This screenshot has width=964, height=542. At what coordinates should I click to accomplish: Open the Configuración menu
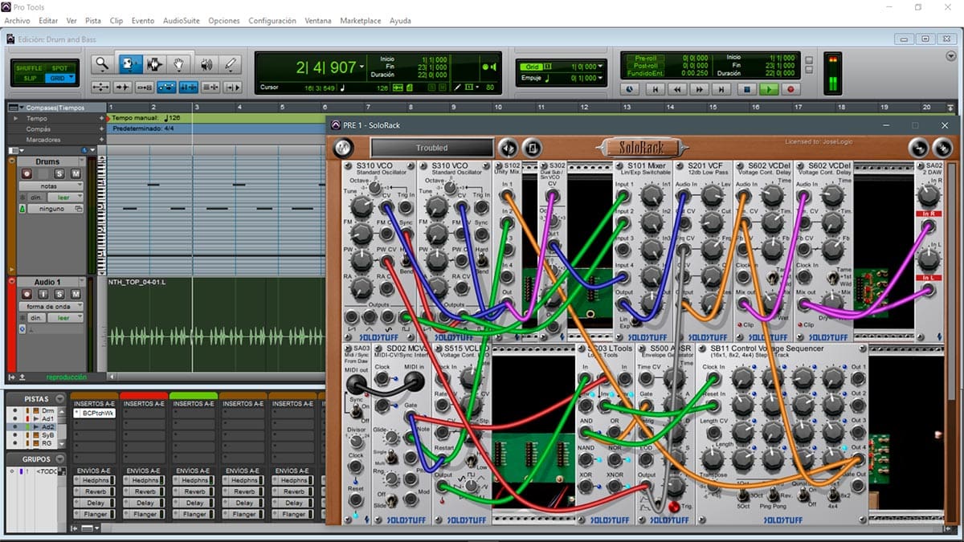coord(272,20)
